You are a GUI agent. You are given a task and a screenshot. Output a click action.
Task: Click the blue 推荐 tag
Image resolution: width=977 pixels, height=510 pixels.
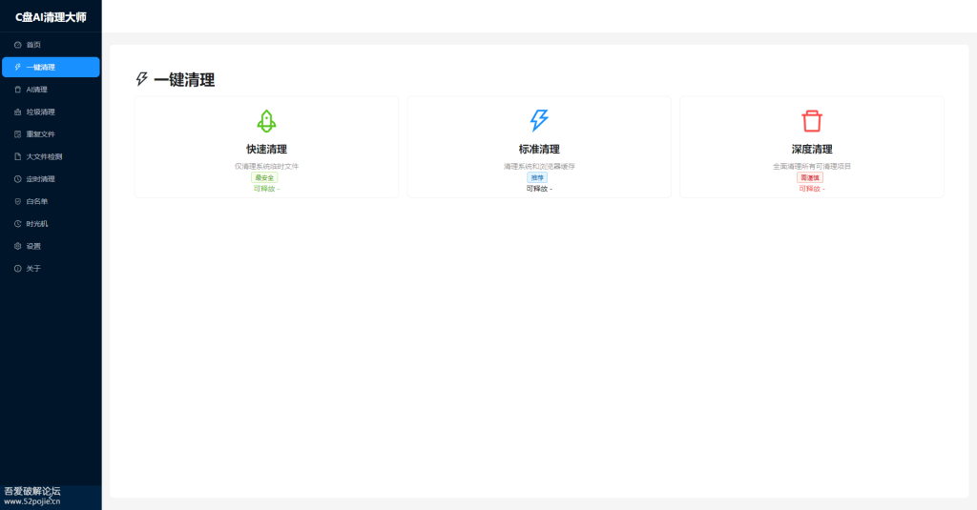point(538,177)
